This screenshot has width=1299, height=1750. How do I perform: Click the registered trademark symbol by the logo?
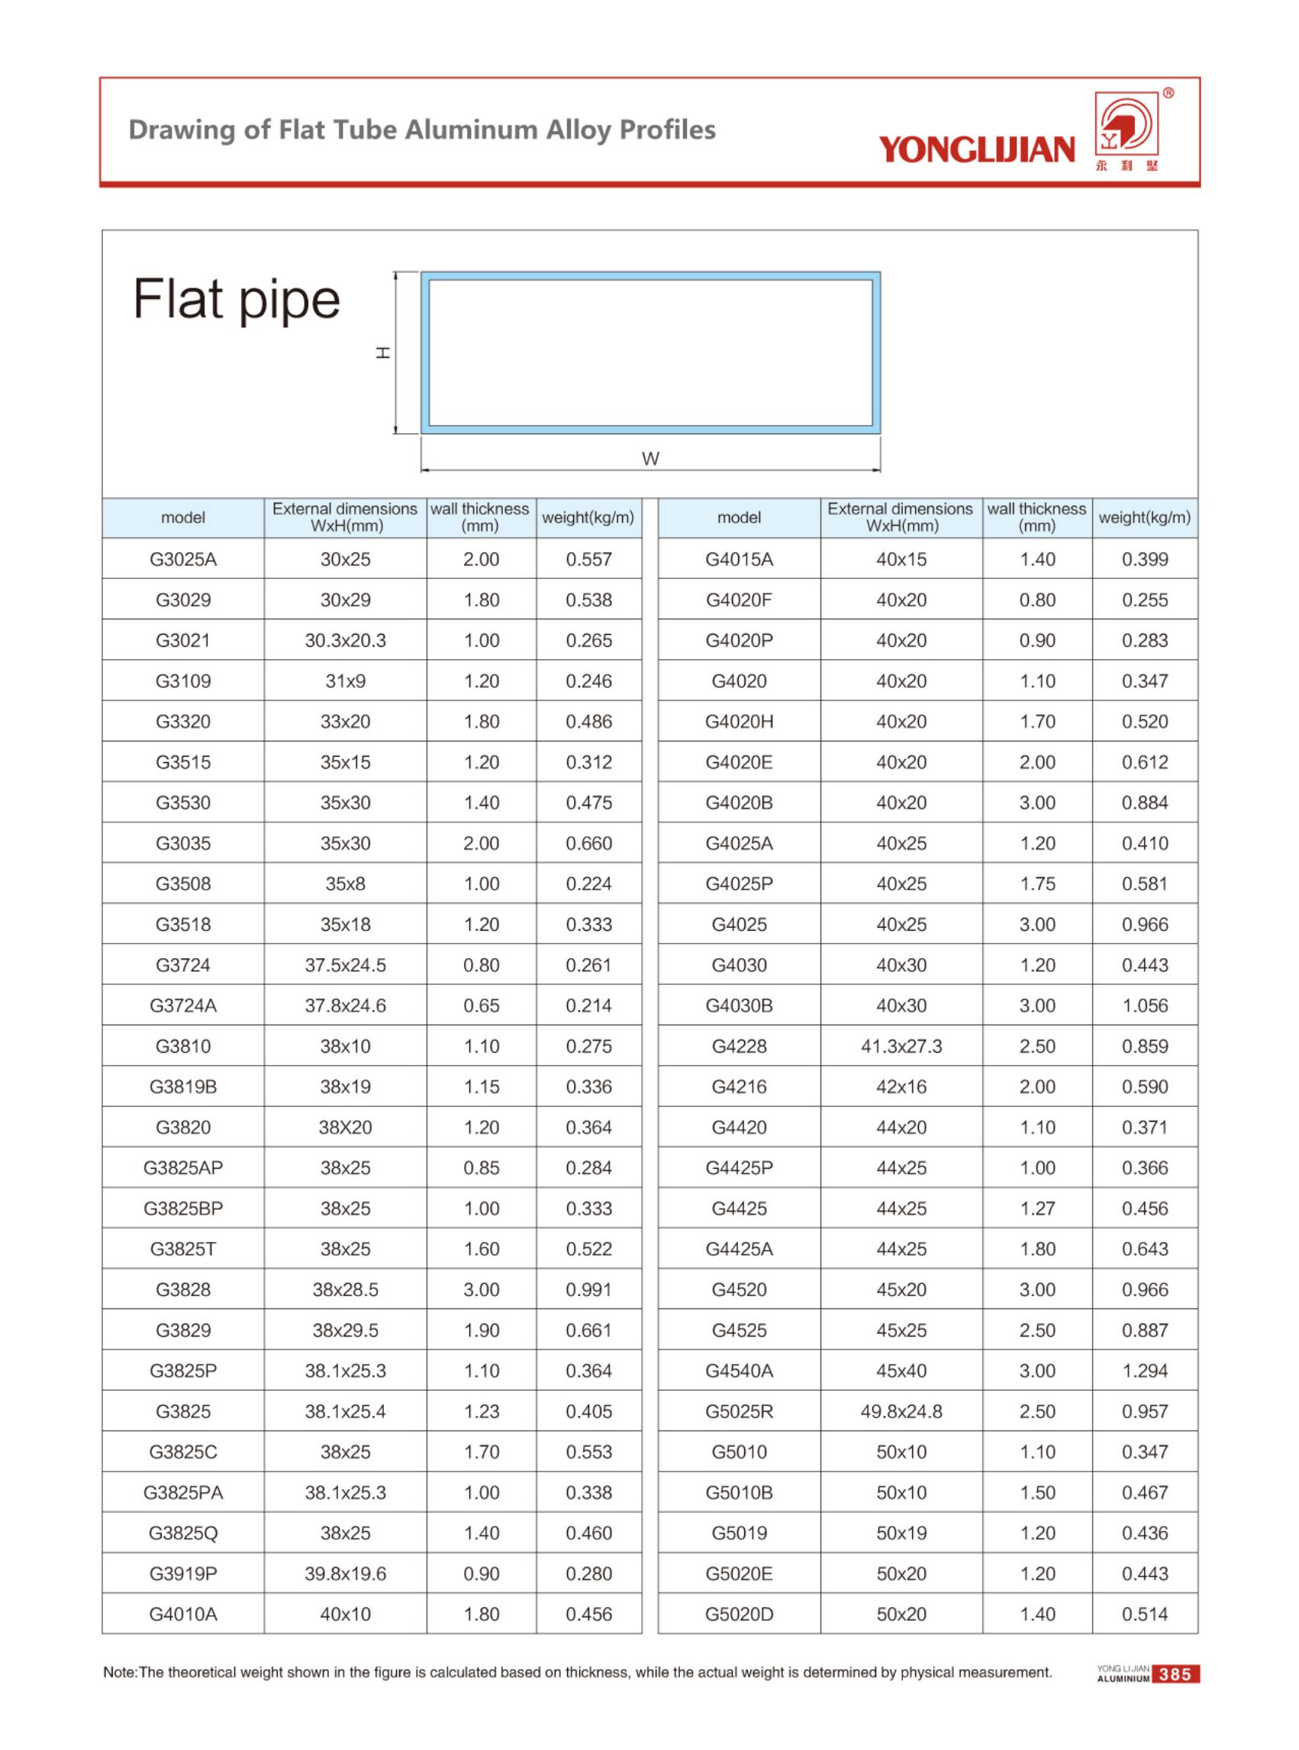[1168, 94]
